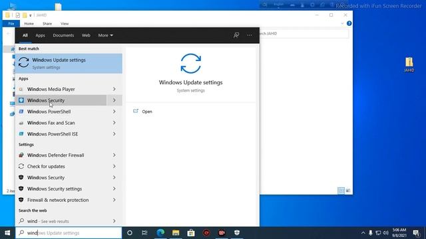Open search options ellipsis menu
The width and height of the screenshot is (426, 239).
tap(250, 35)
